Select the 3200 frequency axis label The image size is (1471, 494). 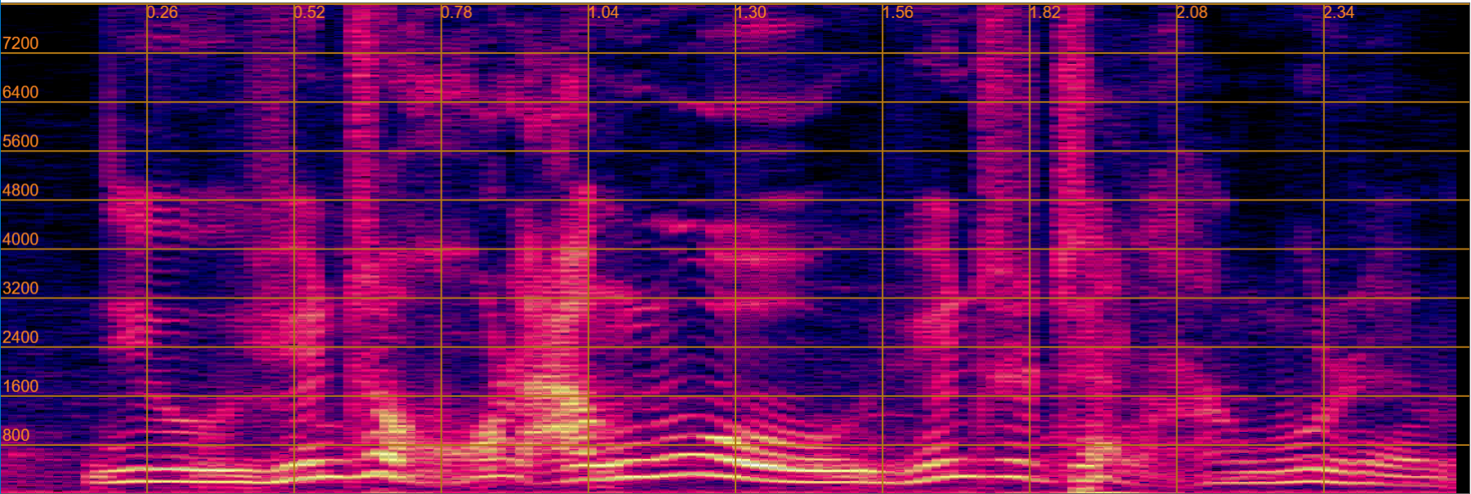20,288
